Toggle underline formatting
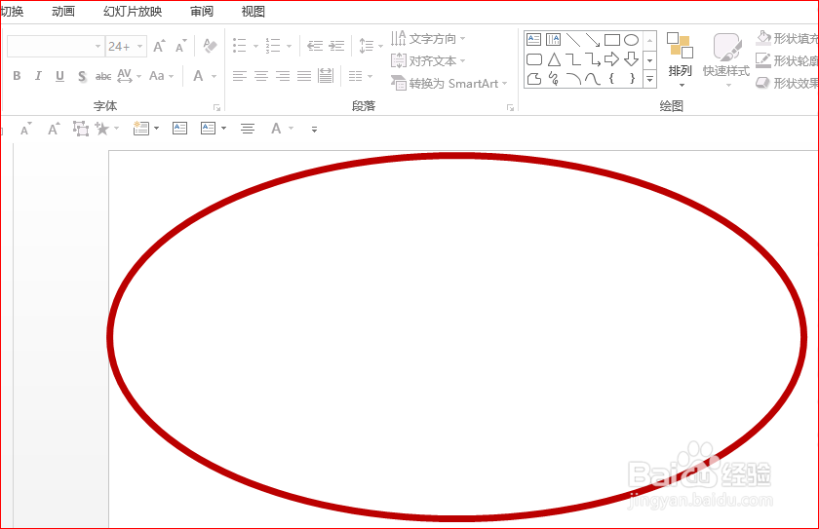The width and height of the screenshot is (819, 529). click(x=59, y=76)
